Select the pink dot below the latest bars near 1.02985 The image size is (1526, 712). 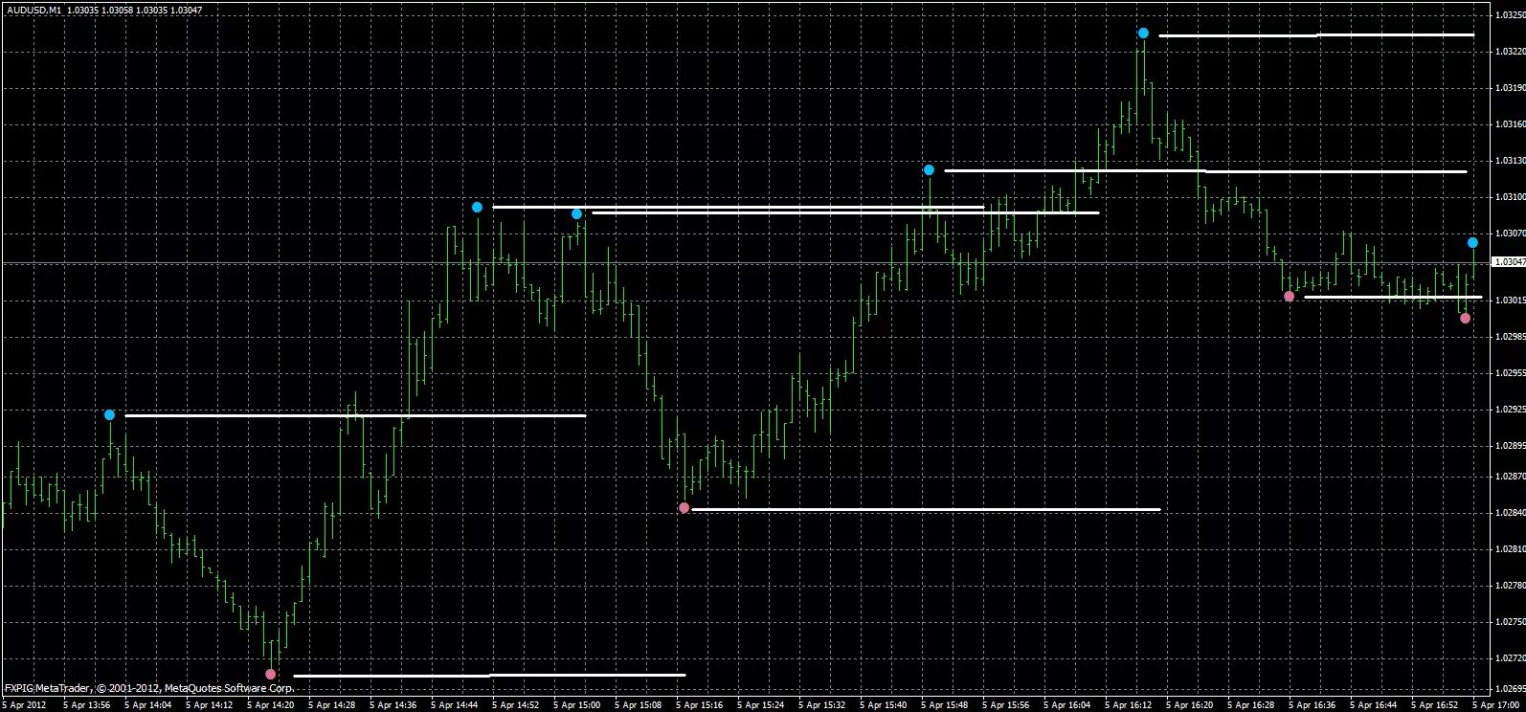(1465, 319)
